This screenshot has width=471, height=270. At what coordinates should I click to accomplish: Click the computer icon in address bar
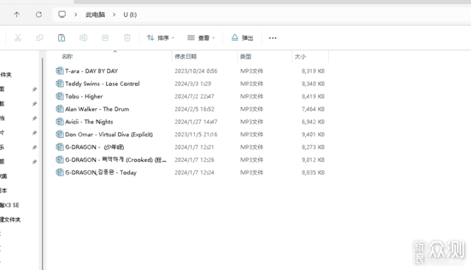click(62, 14)
